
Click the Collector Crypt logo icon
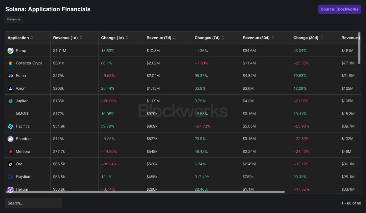point(11,63)
